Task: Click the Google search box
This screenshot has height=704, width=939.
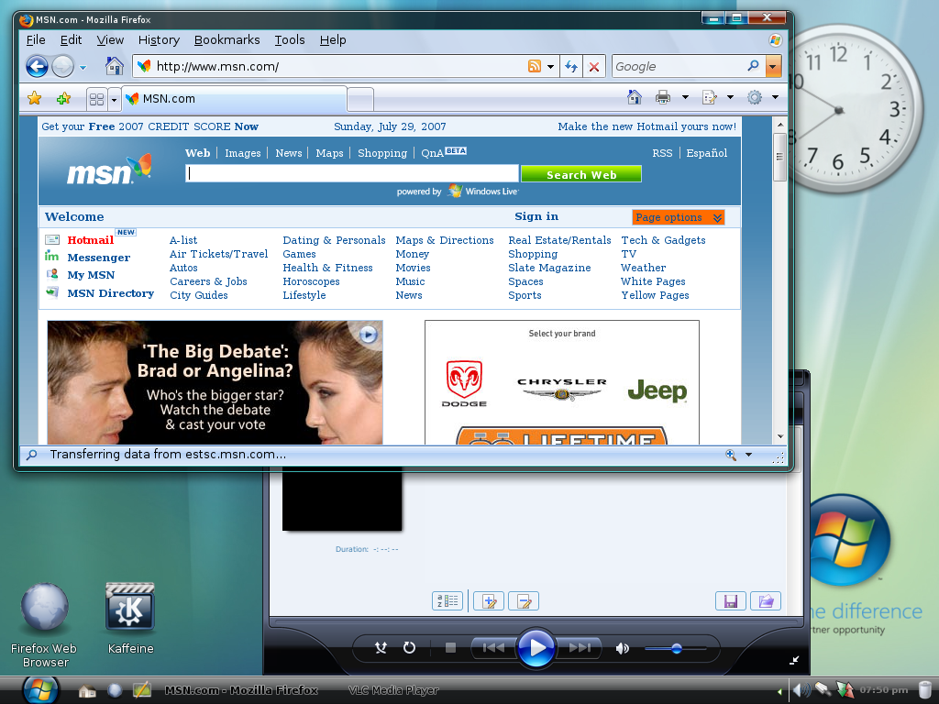Action: pyautogui.click(x=679, y=66)
